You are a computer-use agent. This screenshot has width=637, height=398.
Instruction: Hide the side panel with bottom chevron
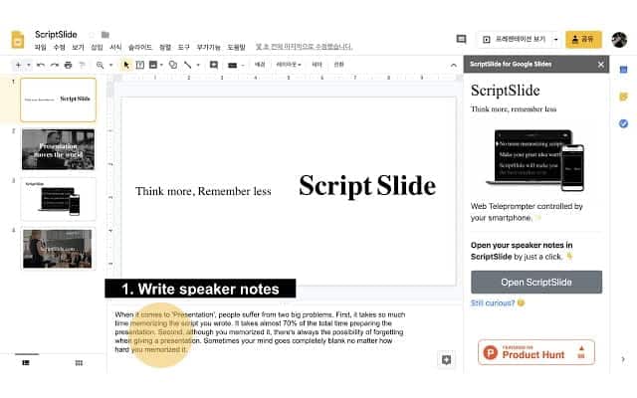623,359
